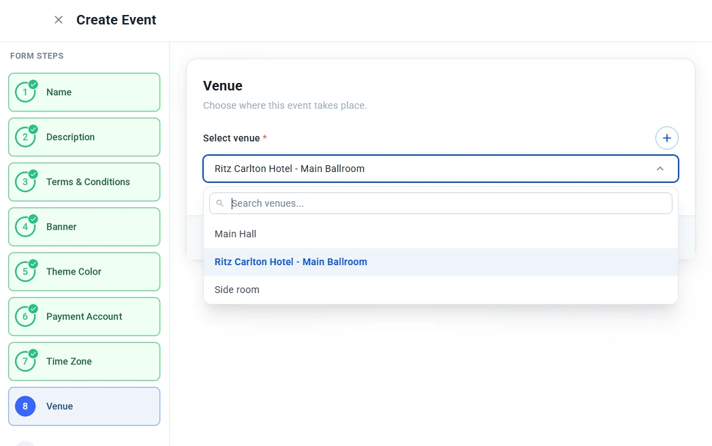Click into the Search venues field
This screenshot has height=446, width=712.
[440, 203]
